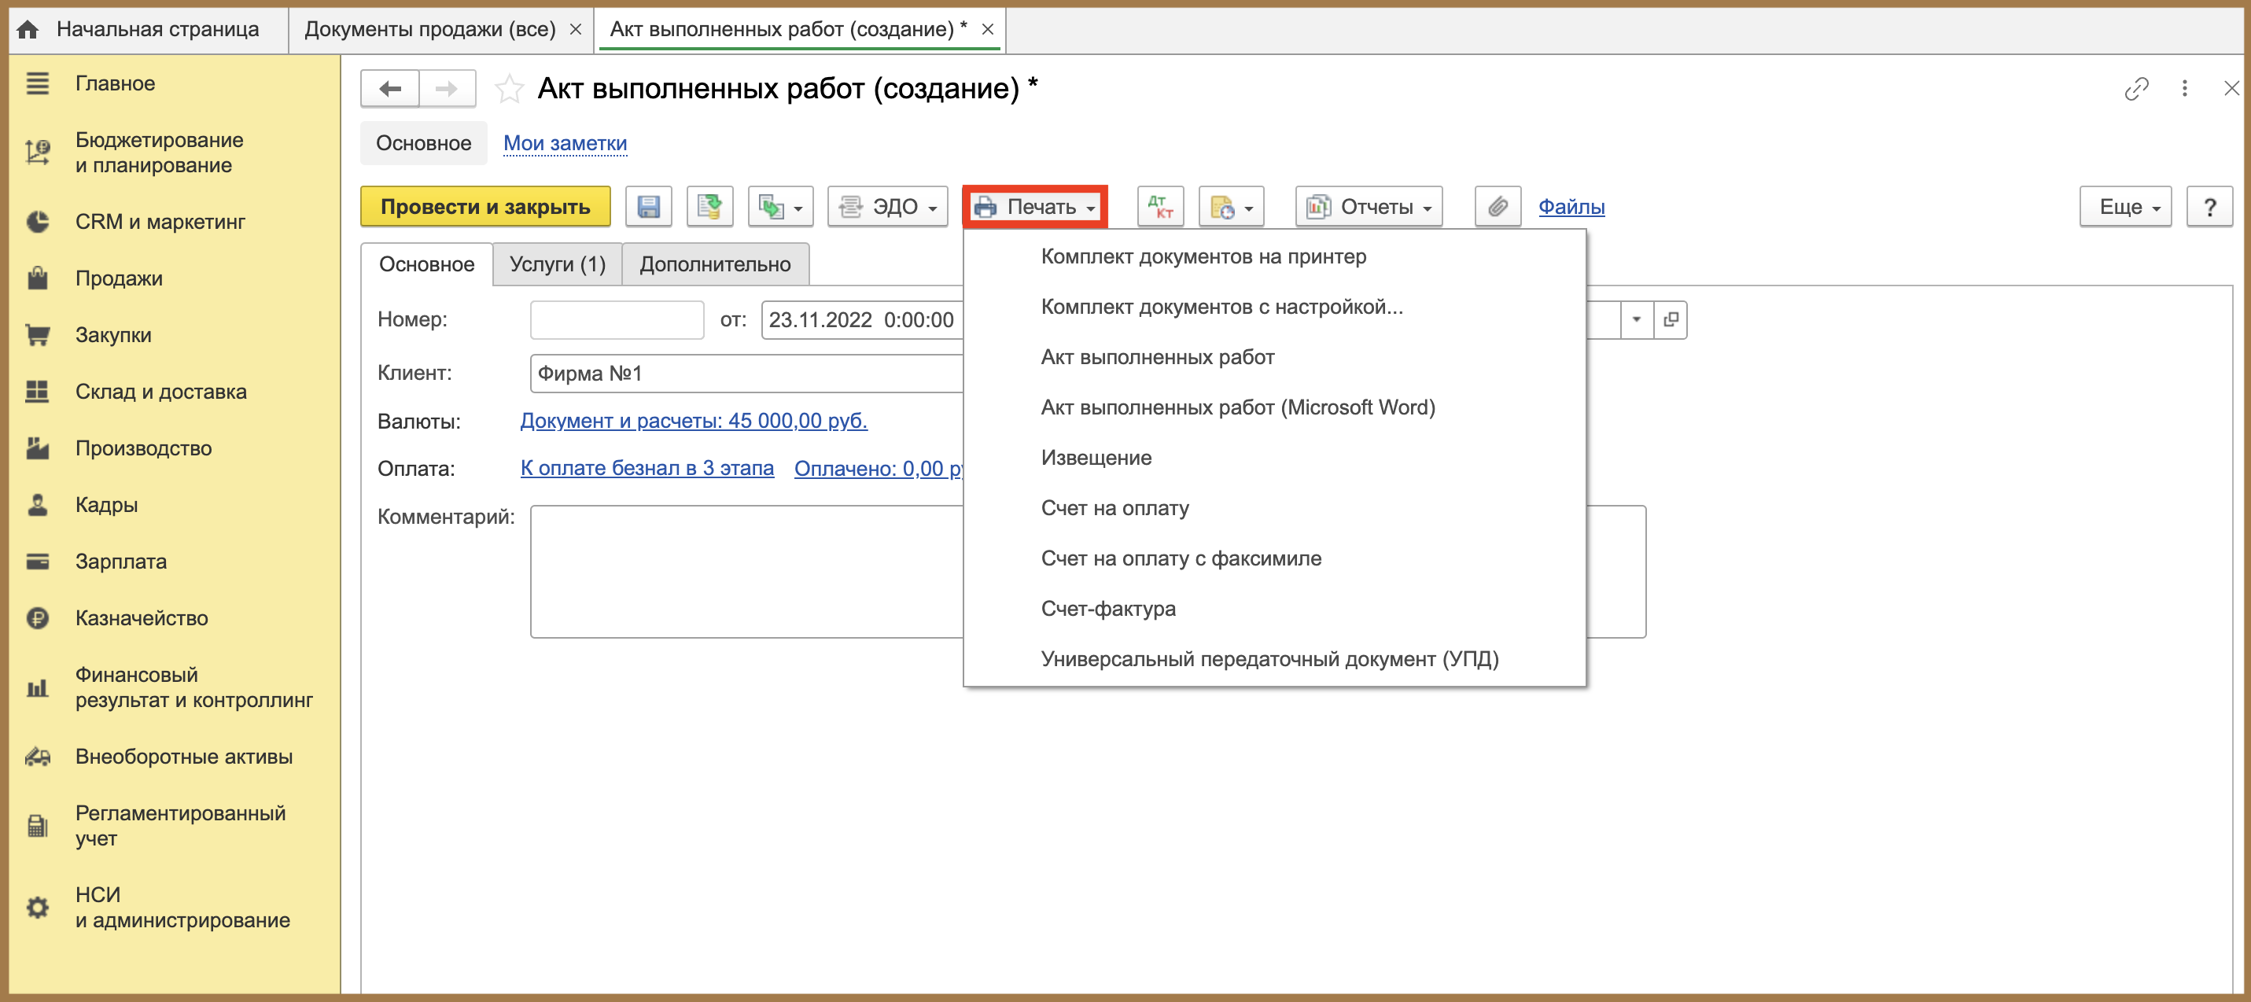The image size is (2251, 1002).
Task: Open Внеоборотные активы section
Action: tap(183, 757)
